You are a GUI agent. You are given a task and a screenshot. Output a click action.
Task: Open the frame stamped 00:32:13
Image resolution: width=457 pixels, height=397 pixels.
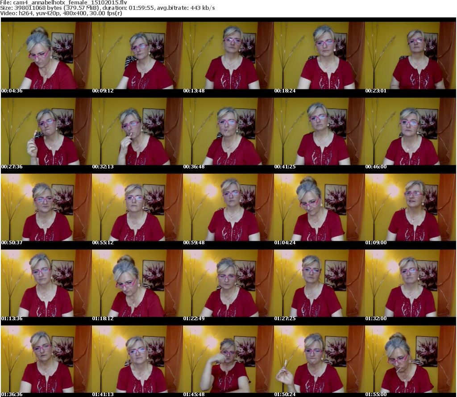[x=137, y=131]
